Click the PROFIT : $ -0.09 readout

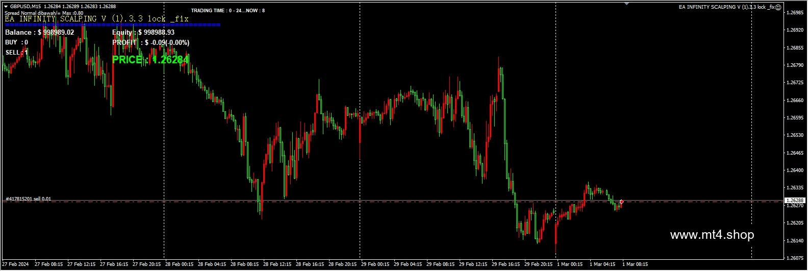[x=151, y=42]
